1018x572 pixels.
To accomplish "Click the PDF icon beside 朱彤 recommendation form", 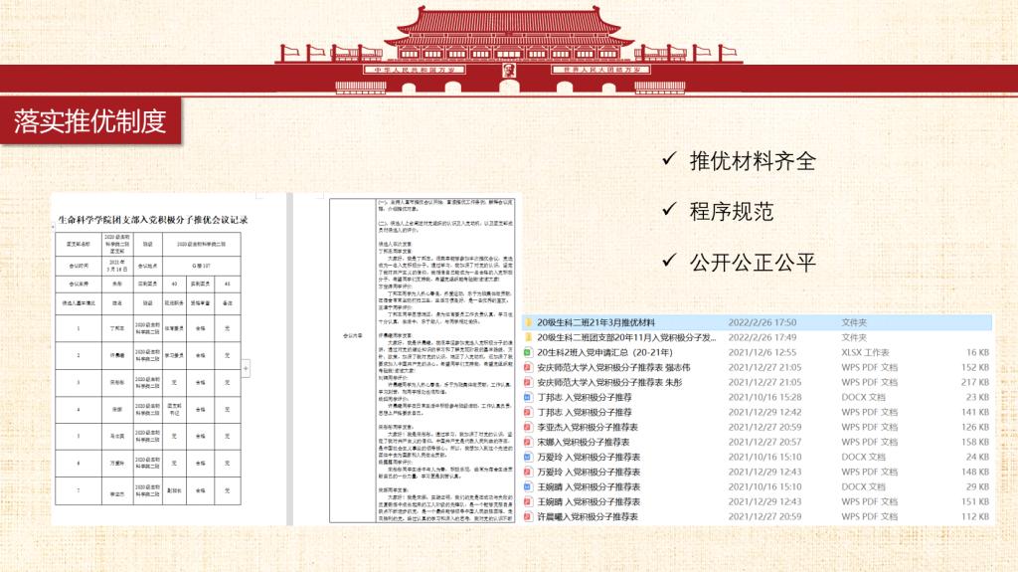I will point(528,382).
